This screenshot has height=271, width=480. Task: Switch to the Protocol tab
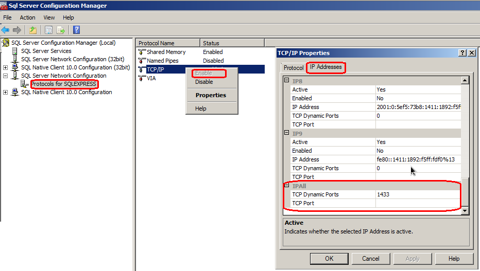[294, 68]
